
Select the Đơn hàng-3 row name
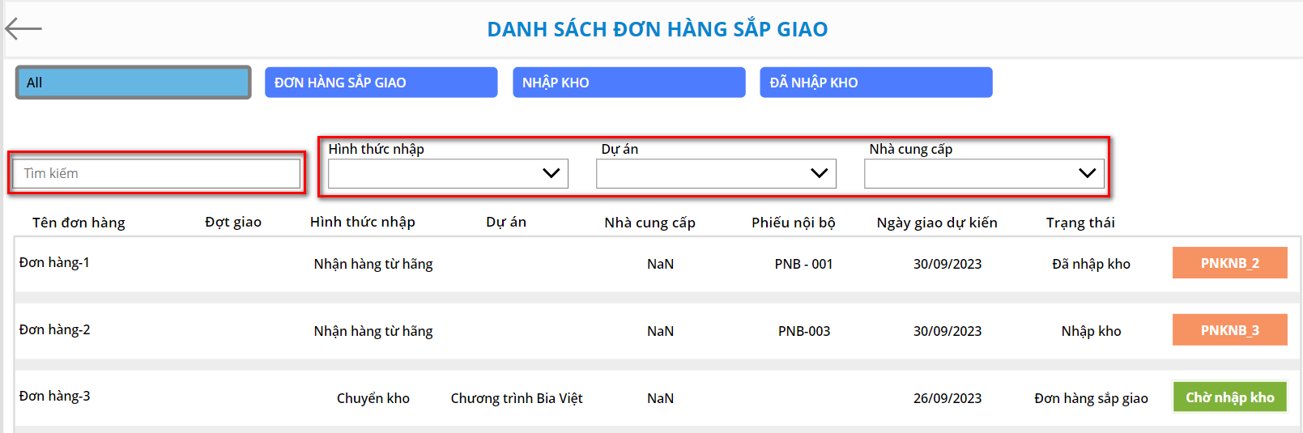point(55,397)
